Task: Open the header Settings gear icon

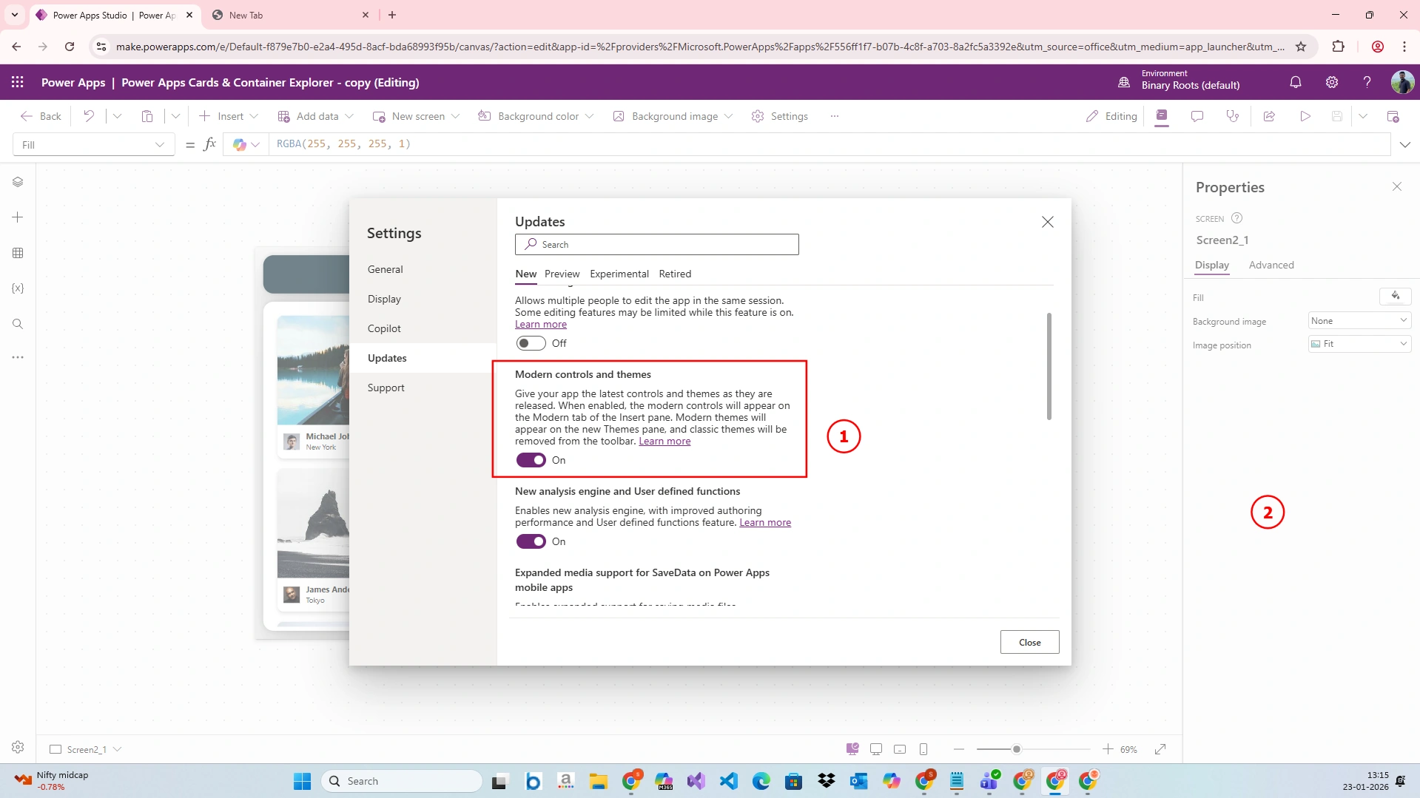Action: coord(1332,82)
